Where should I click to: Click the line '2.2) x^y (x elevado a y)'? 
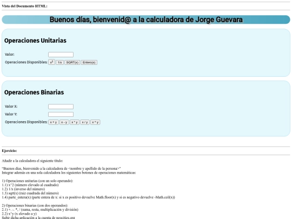pos(19,214)
